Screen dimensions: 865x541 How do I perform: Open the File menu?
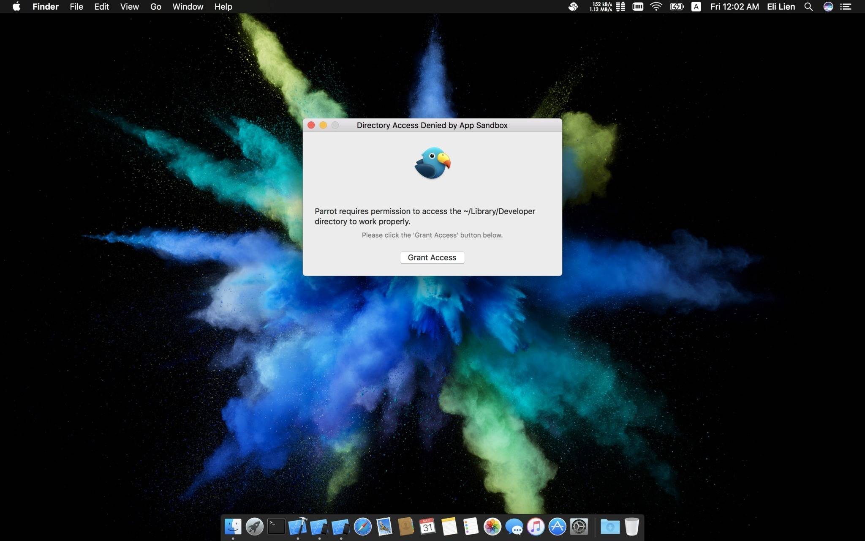coord(76,6)
